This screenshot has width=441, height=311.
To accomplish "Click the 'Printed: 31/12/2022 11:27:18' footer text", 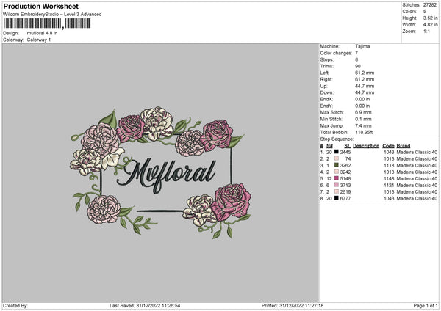I will point(293,305).
